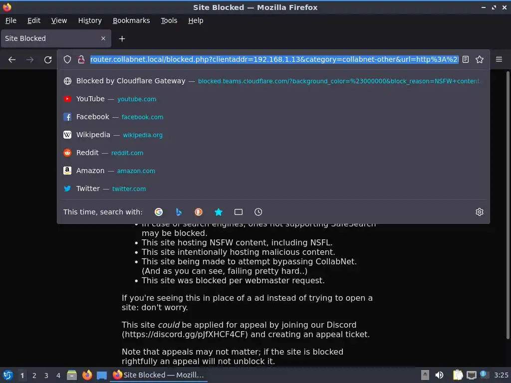
Task: Close the Site Blocked tab
Action: [103, 38]
